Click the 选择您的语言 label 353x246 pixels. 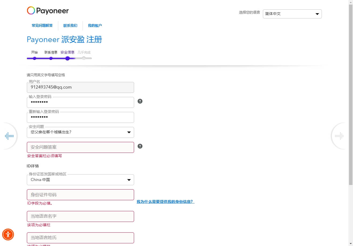[x=249, y=12]
